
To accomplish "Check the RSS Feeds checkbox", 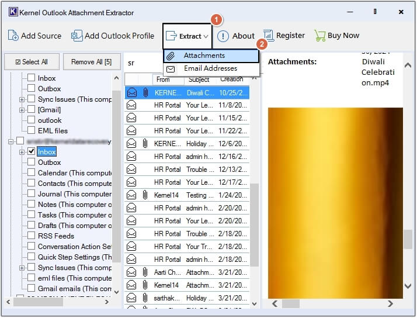I will 32,236.
